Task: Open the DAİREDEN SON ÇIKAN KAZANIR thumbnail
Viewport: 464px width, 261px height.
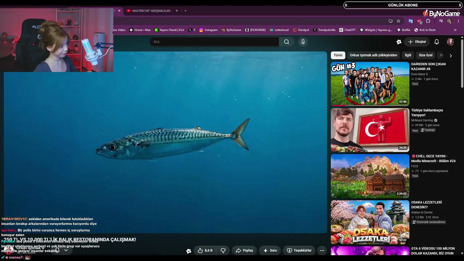Action: (370, 84)
